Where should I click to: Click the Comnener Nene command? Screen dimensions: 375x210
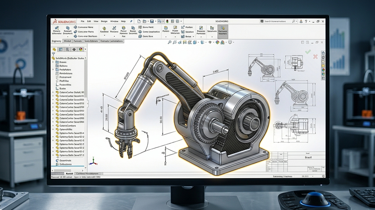pos(83,27)
